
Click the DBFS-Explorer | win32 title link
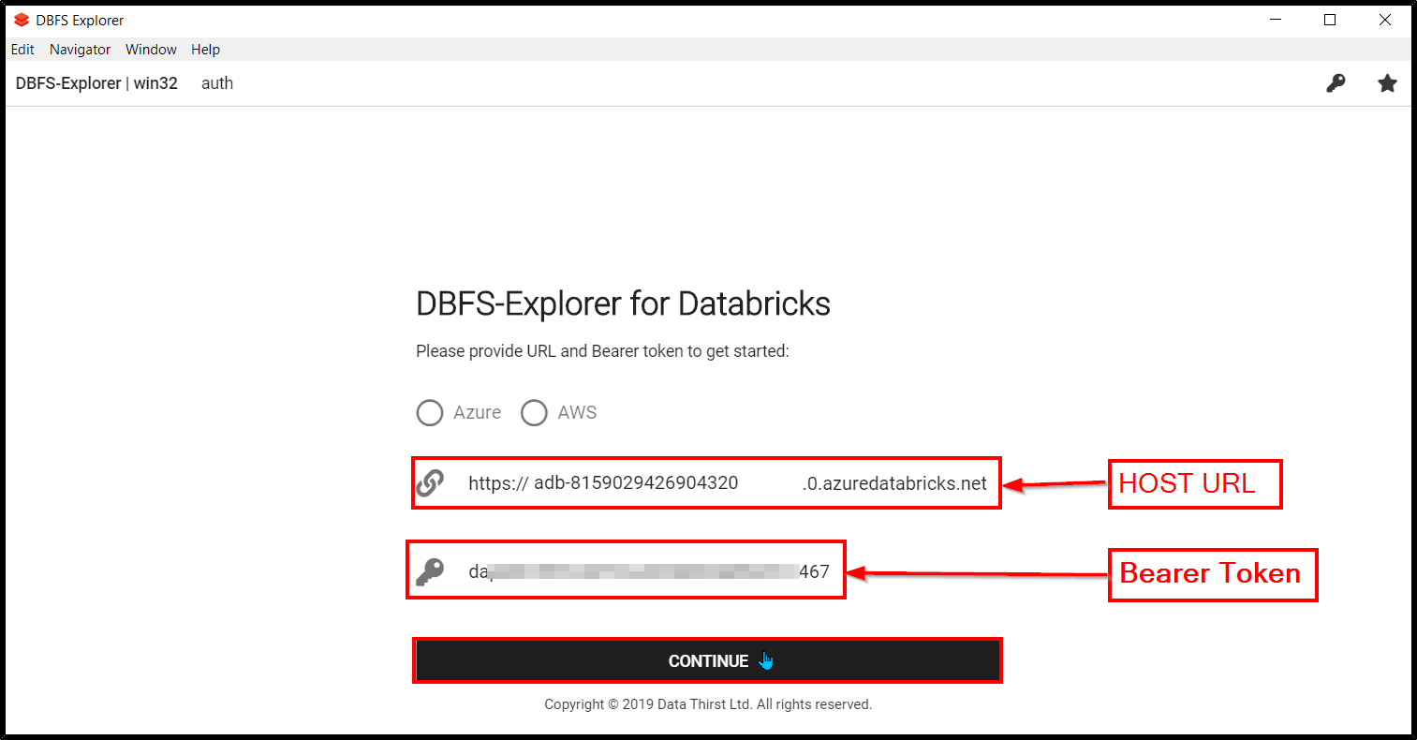pyautogui.click(x=96, y=83)
